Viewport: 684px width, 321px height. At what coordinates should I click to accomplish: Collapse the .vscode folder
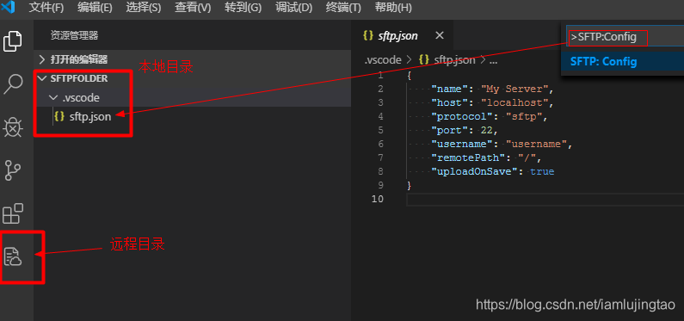[192, 98]
